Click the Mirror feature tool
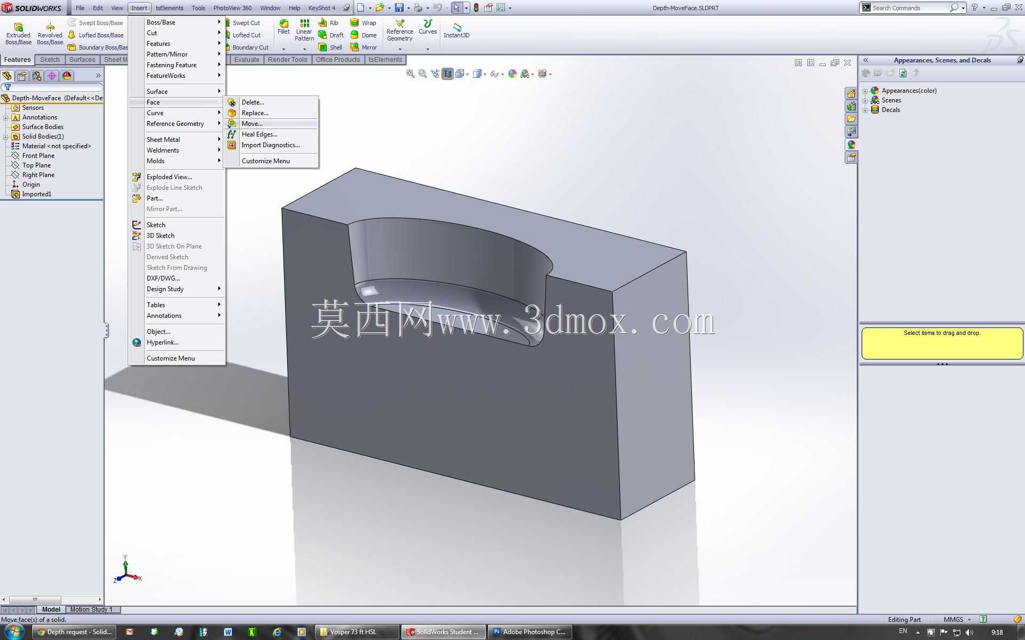 (x=363, y=47)
